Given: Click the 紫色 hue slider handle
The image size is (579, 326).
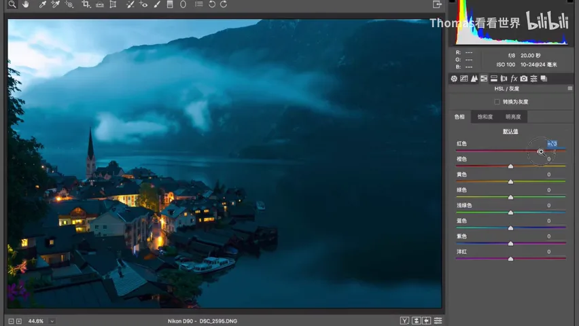Looking at the screenshot, I should (510, 244).
